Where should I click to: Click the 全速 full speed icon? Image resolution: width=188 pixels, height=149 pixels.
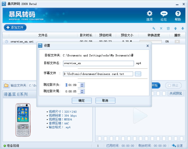tap(177, 146)
